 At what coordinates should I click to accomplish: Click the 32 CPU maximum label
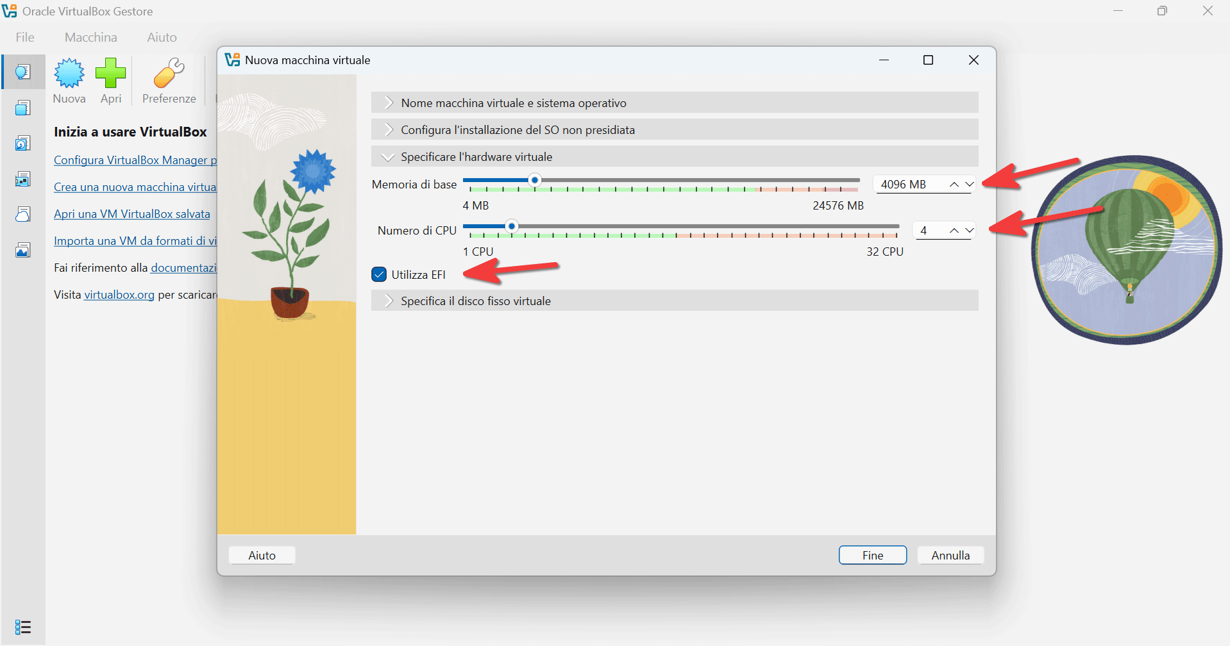pos(885,252)
